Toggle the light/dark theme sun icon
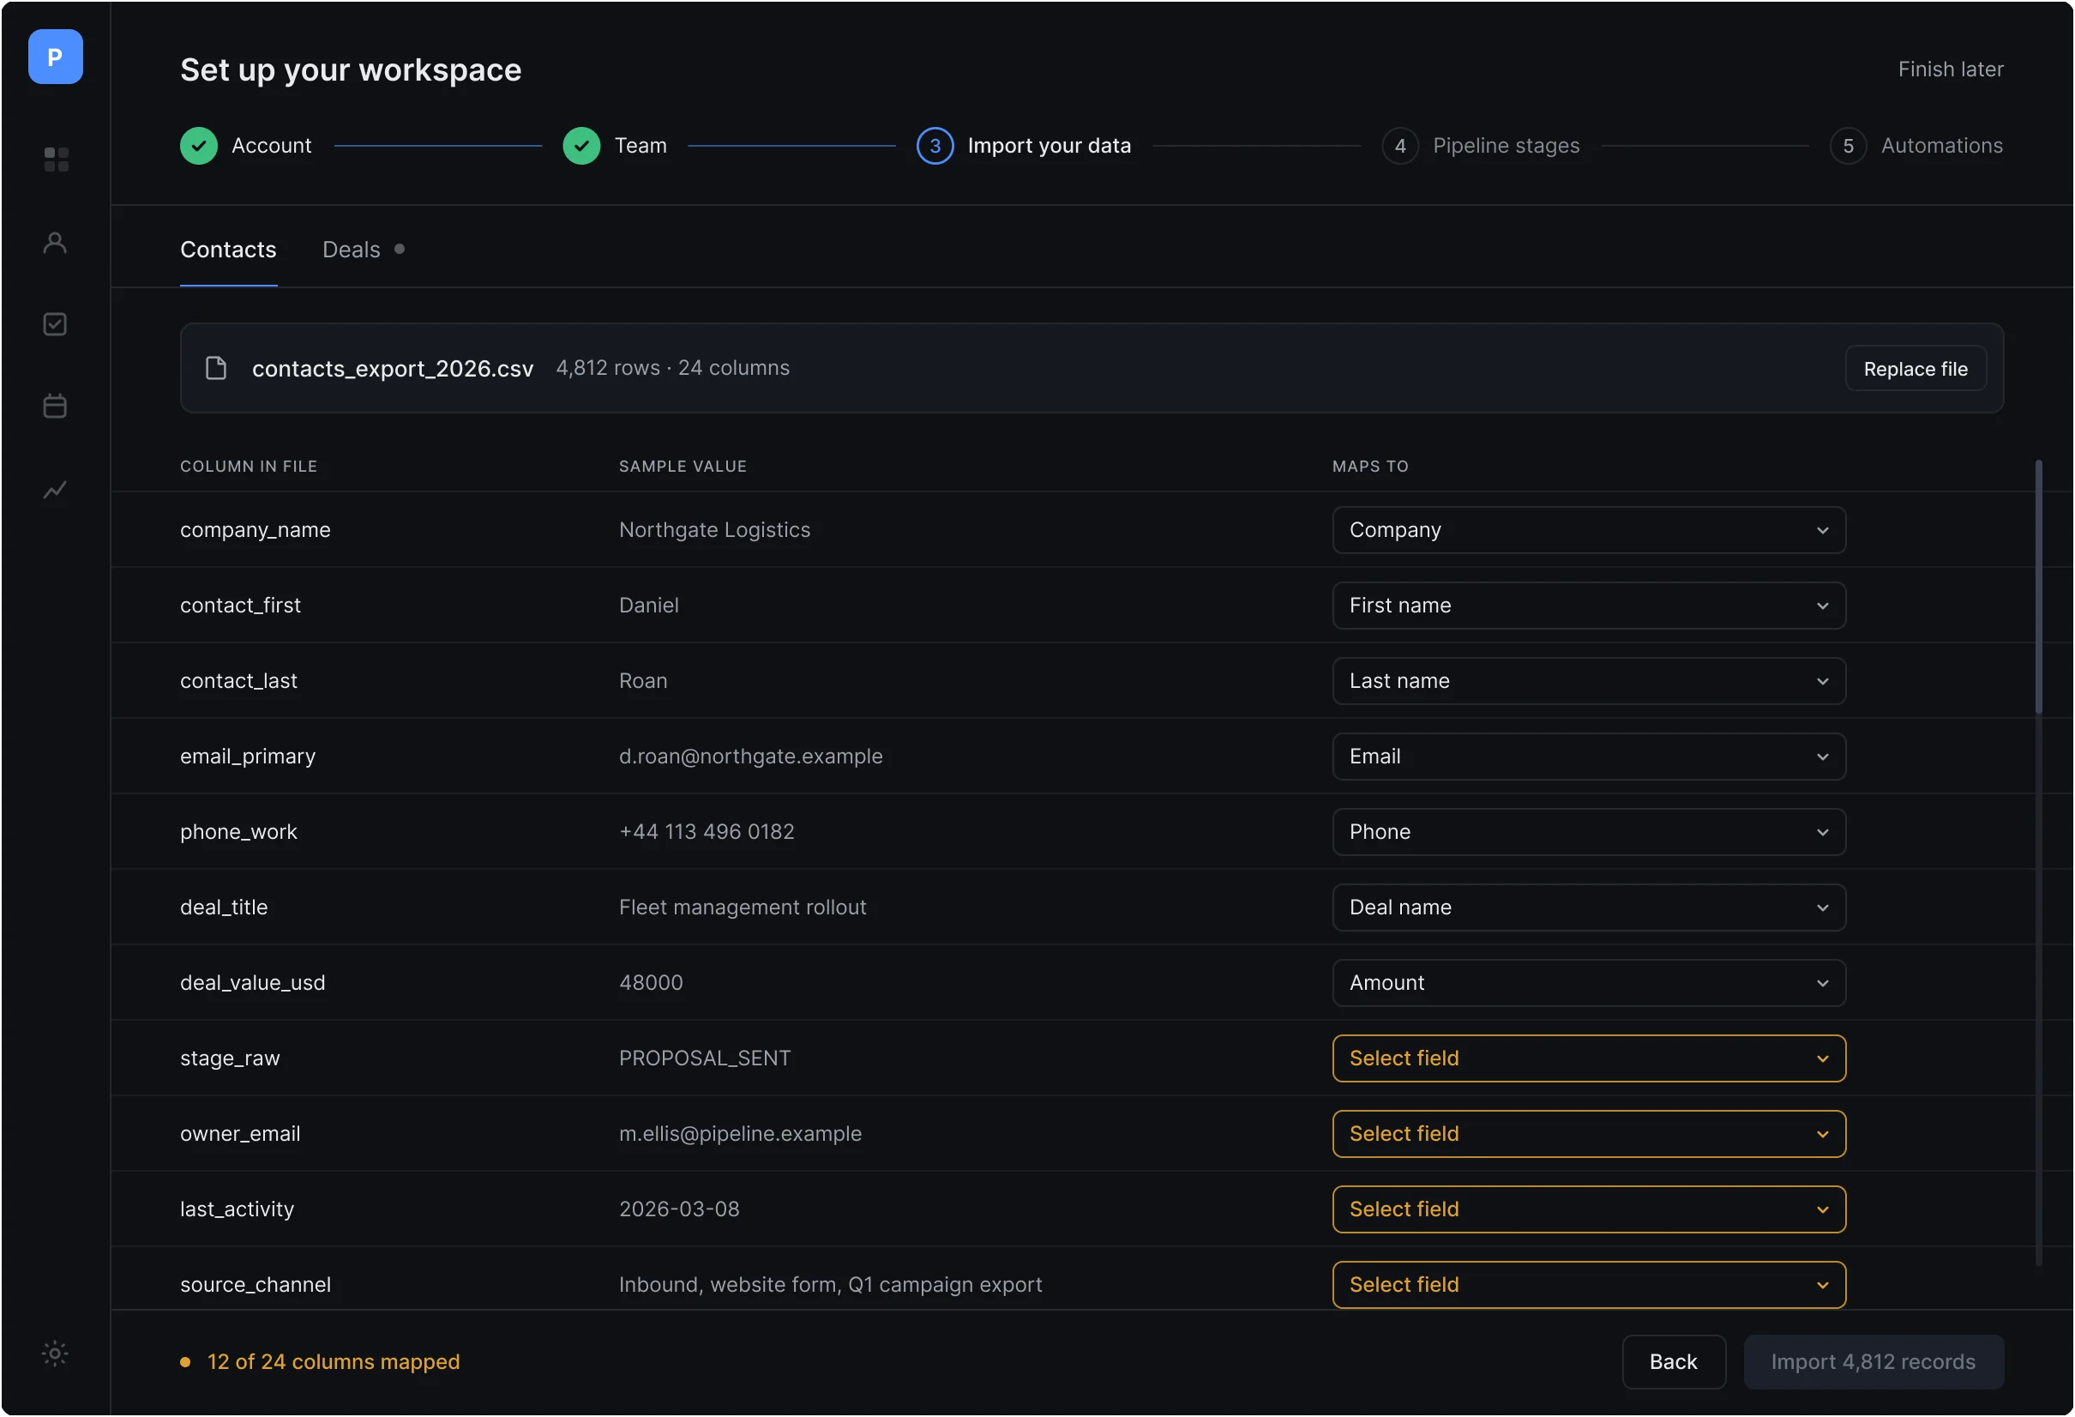The image size is (2075, 1417). (x=56, y=1354)
